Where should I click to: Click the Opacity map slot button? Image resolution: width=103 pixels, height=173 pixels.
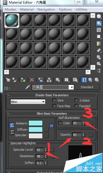pyautogui.click(x=91, y=135)
